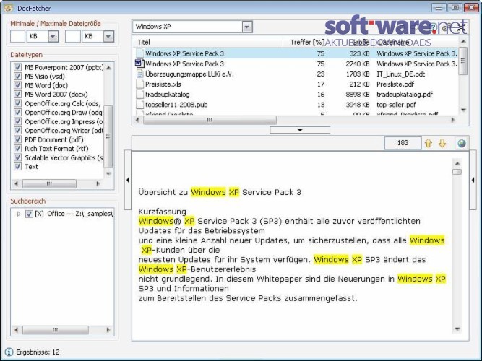This screenshot has height=361, width=482.
Task: Click the scroll-right arrow of results table
Action: tap(453, 120)
